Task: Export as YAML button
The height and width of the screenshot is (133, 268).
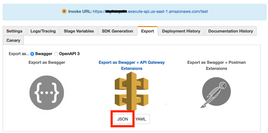Action: [x=141, y=119]
